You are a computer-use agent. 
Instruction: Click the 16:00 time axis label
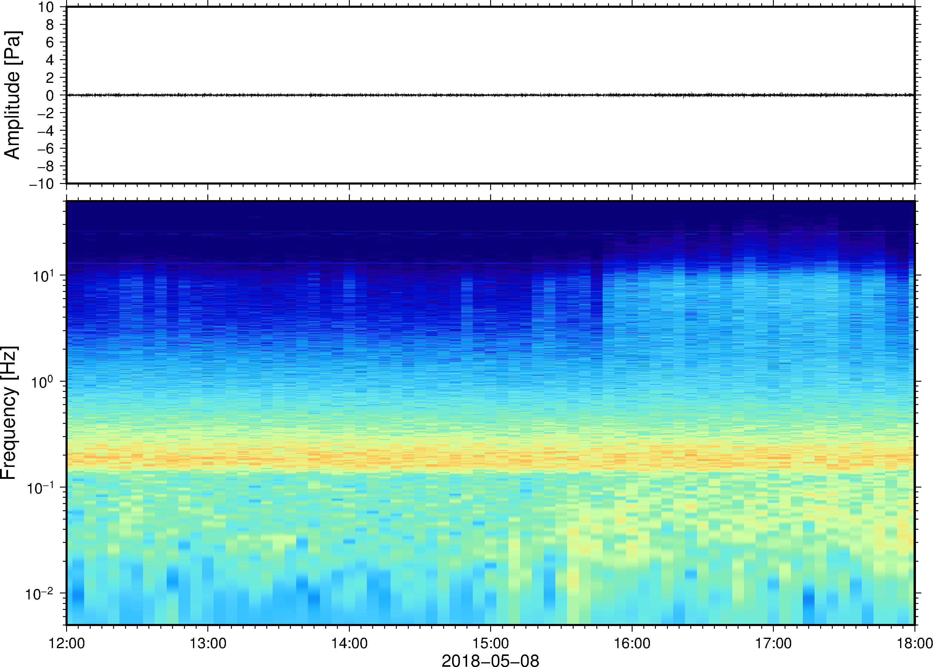pyautogui.click(x=632, y=643)
